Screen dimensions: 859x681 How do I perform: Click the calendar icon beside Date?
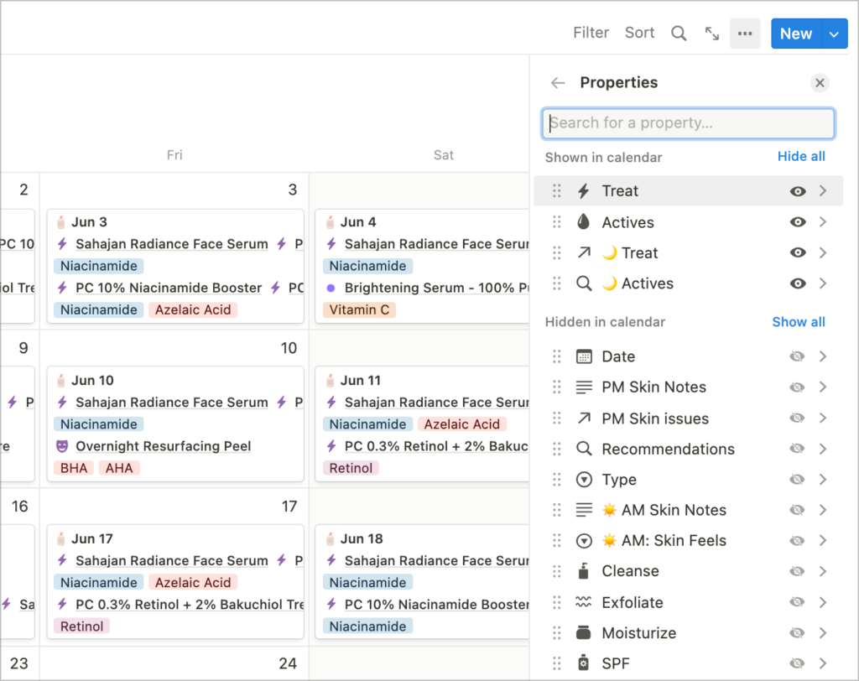584,356
